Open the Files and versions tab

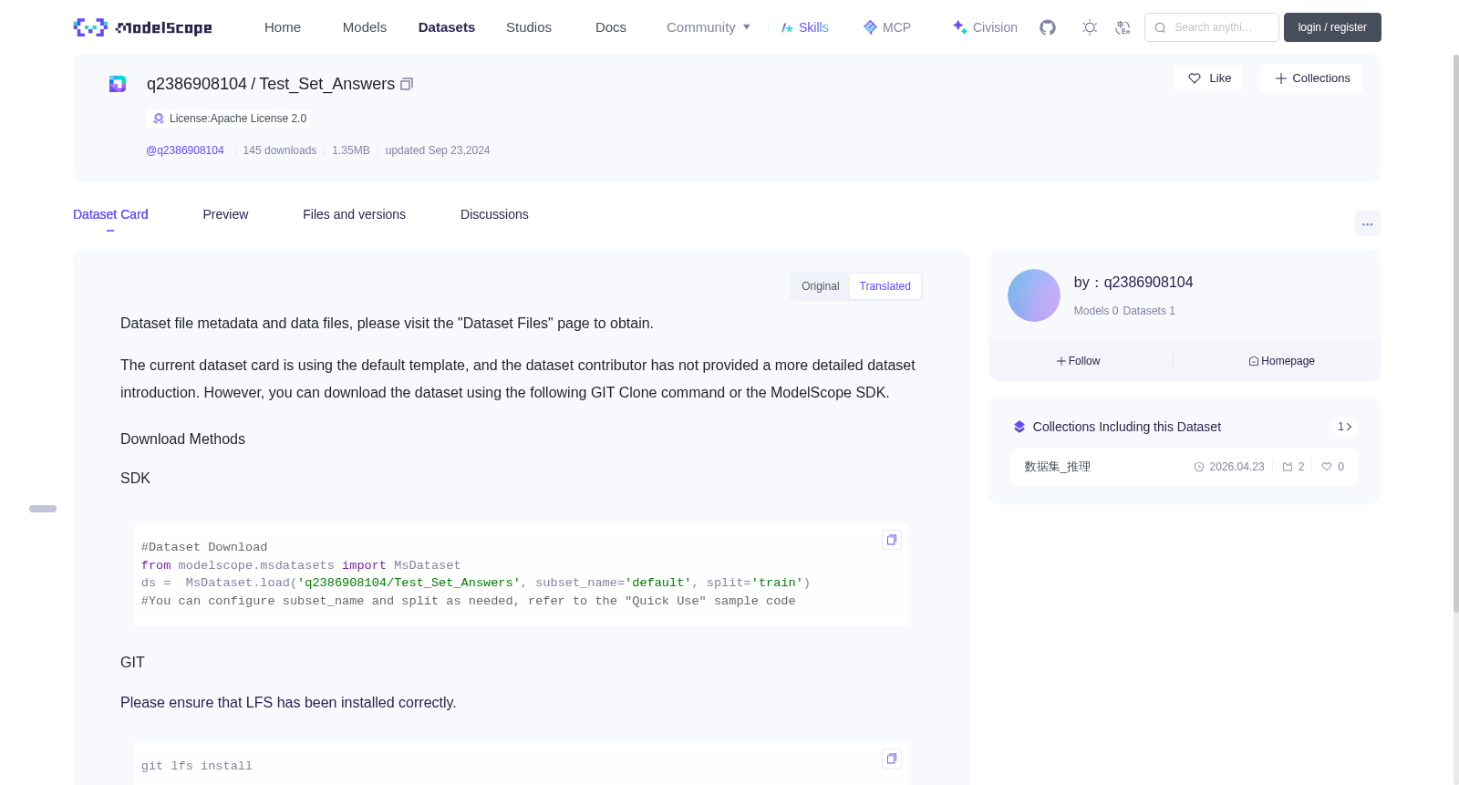pyautogui.click(x=354, y=214)
